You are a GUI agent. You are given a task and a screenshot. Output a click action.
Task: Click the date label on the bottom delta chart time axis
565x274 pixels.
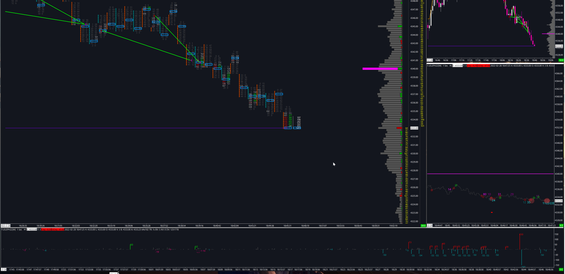click(4, 269)
